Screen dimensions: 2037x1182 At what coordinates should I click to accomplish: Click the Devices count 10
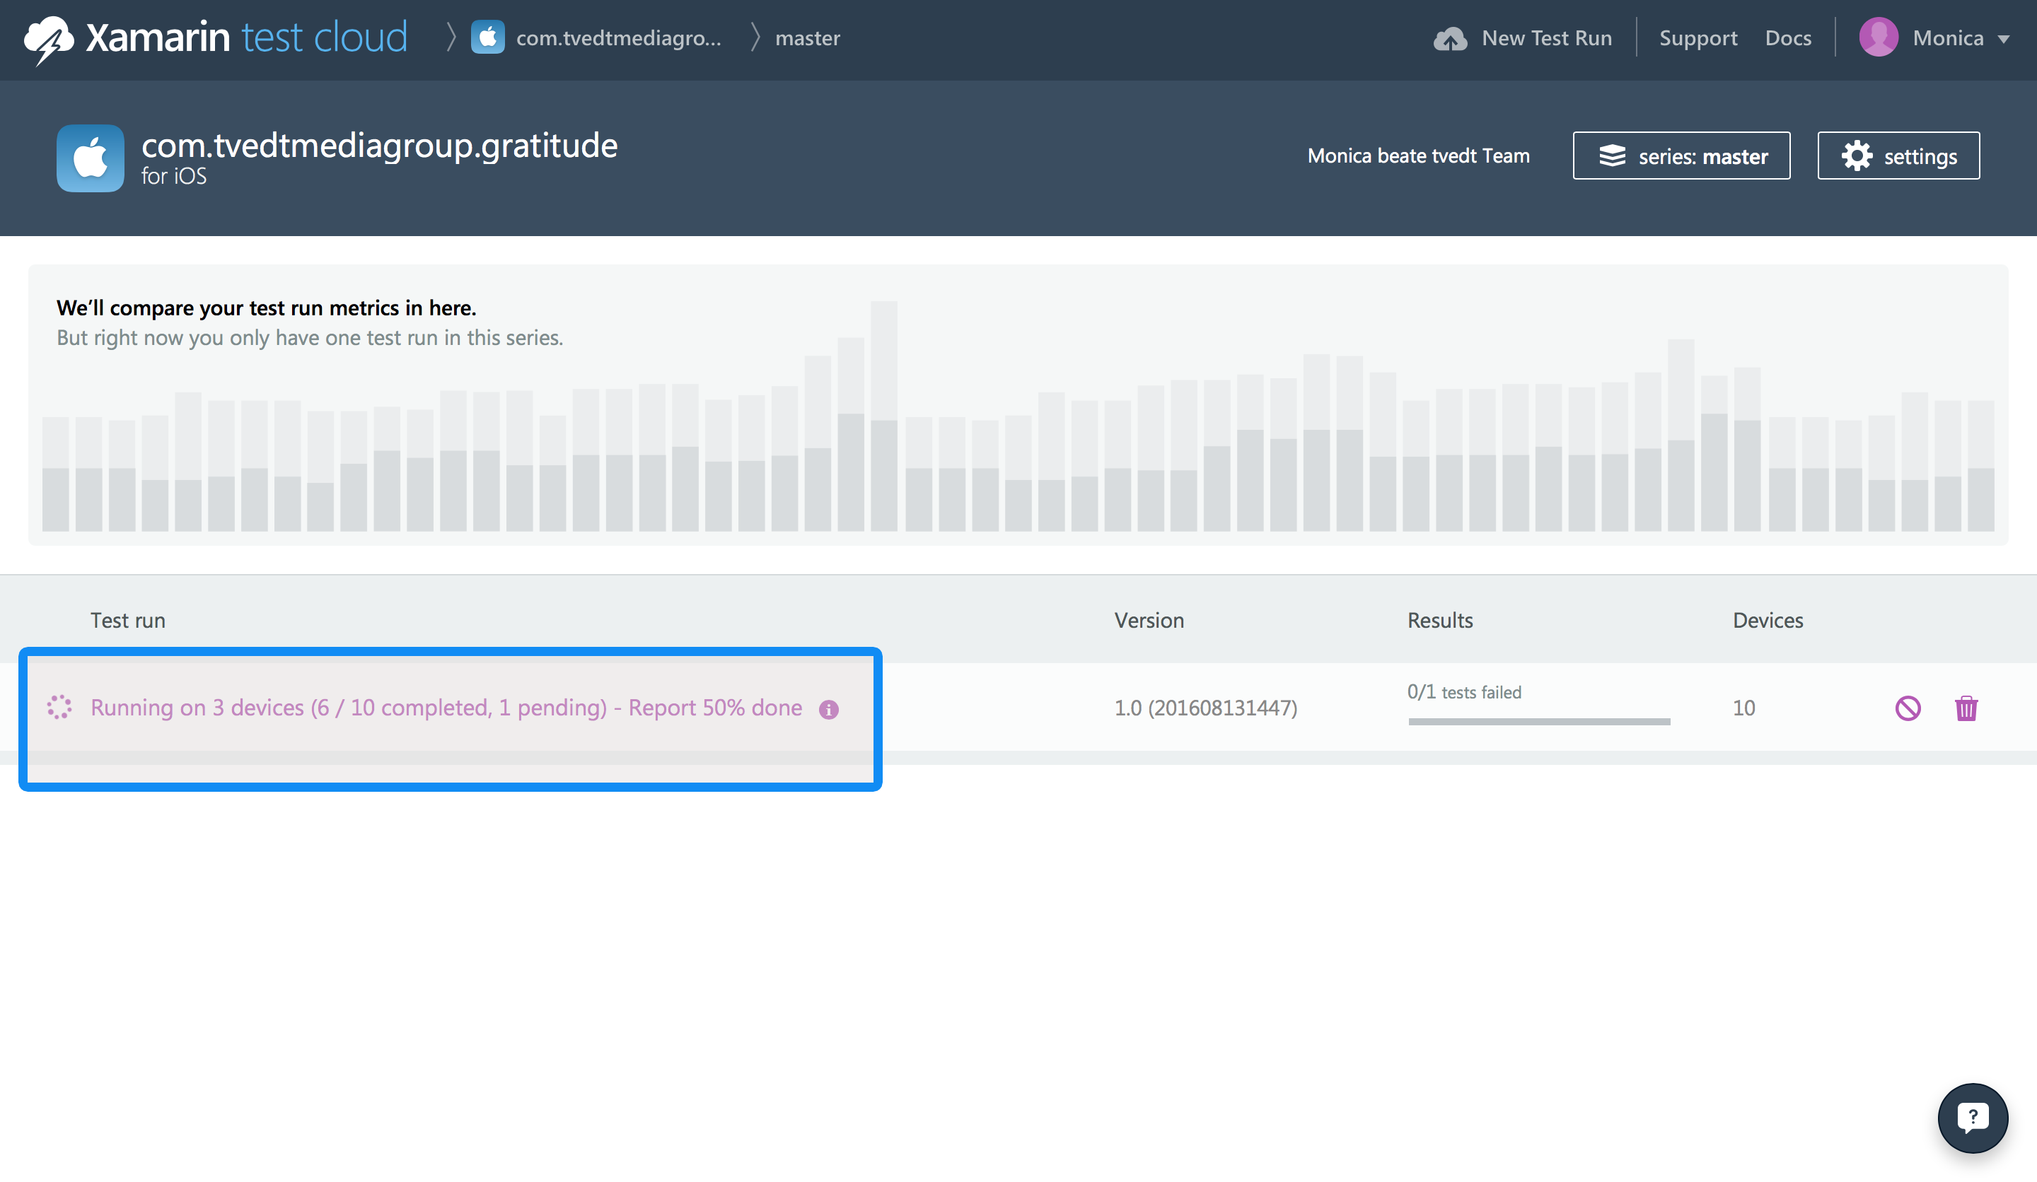1743,708
